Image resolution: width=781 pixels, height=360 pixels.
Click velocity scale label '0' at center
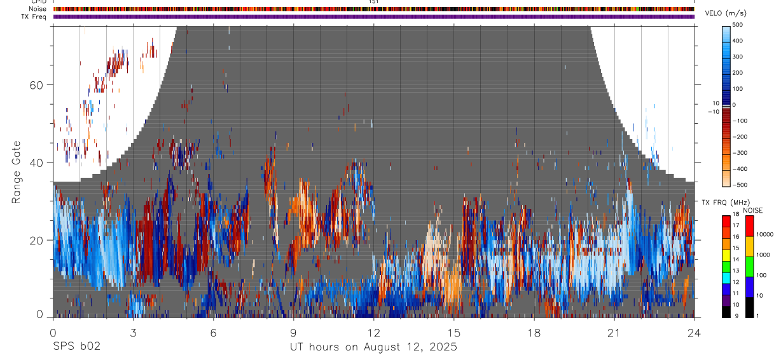click(735, 105)
